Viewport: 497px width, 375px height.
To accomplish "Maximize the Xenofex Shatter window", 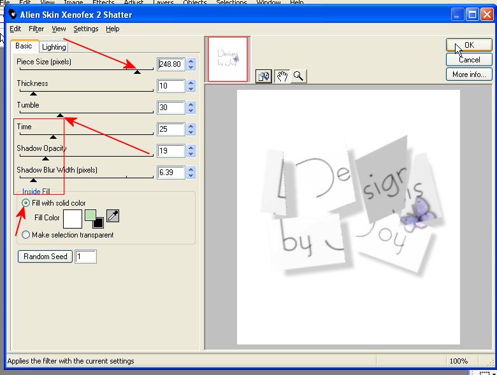I will pyautogui.click(x=473, y=15).
